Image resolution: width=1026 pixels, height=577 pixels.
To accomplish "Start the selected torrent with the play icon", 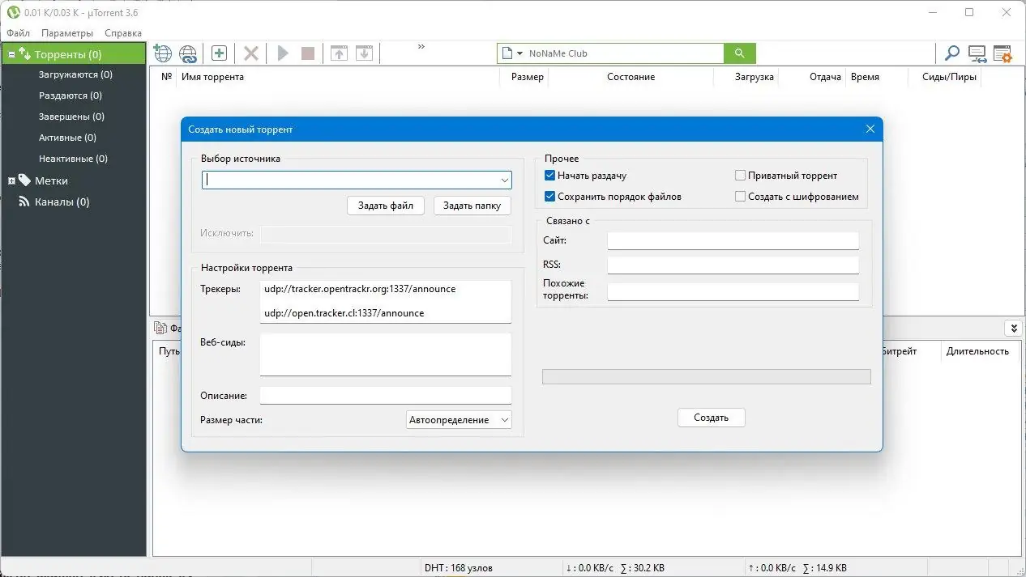I will coord(282,53).
